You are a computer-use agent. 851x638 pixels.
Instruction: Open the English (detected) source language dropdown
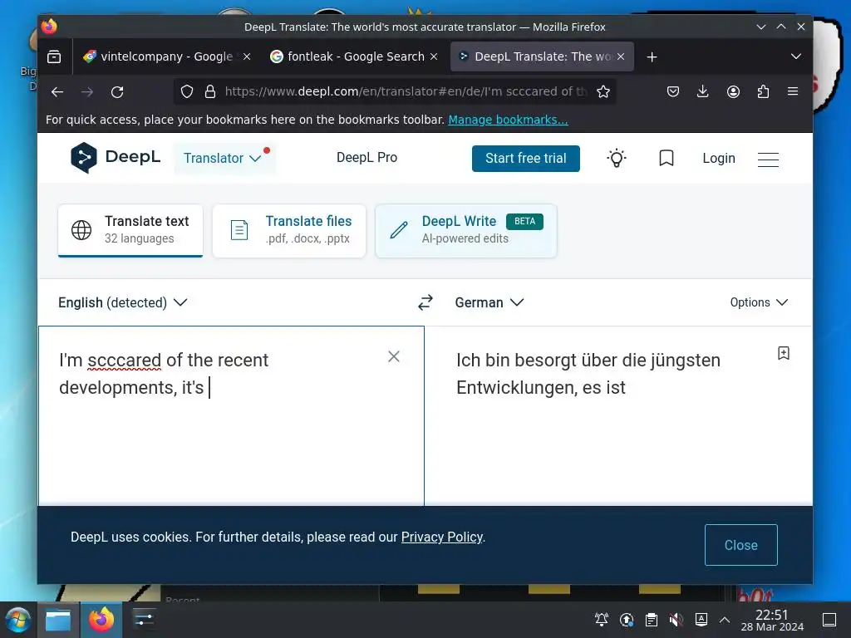pyautogui.click(x=123, y=302)
